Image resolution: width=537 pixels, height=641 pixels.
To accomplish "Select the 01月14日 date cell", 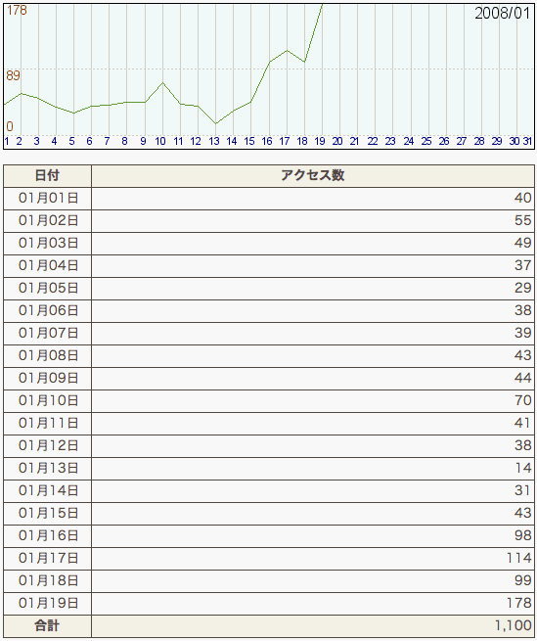I will pos(47,490).
